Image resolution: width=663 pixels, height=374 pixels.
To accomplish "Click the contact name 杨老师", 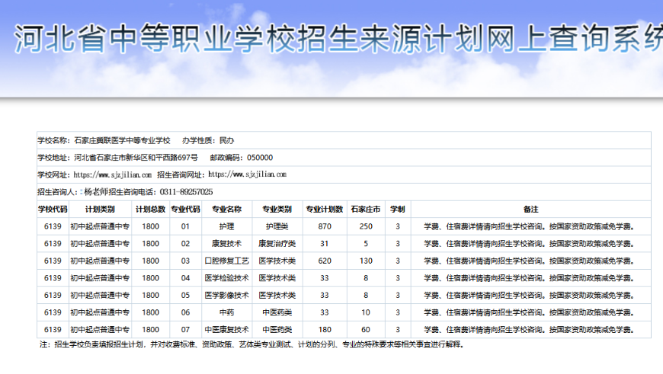I will pyautogui.click(x=96, y=192).
